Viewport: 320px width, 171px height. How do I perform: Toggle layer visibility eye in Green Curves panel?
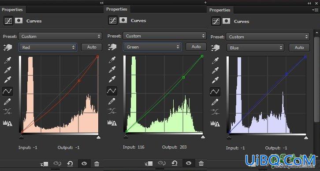coord(189,163)
